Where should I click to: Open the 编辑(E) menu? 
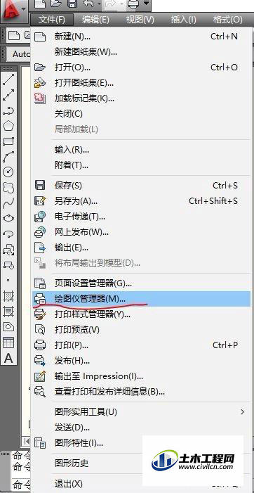pyautogui.click(x=95, y=20)
